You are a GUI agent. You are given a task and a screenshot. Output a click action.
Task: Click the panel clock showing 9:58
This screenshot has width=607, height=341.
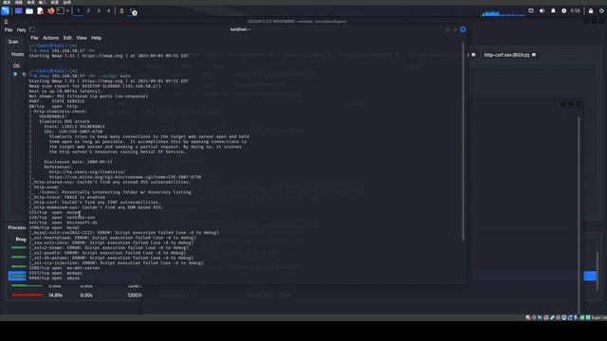point(576,10)
